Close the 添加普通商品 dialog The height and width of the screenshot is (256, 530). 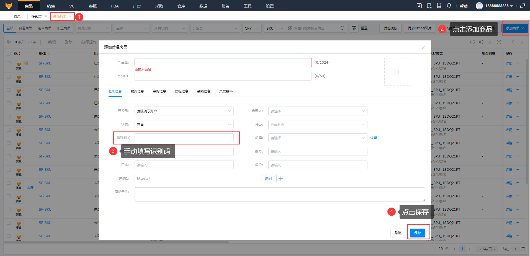423,48
